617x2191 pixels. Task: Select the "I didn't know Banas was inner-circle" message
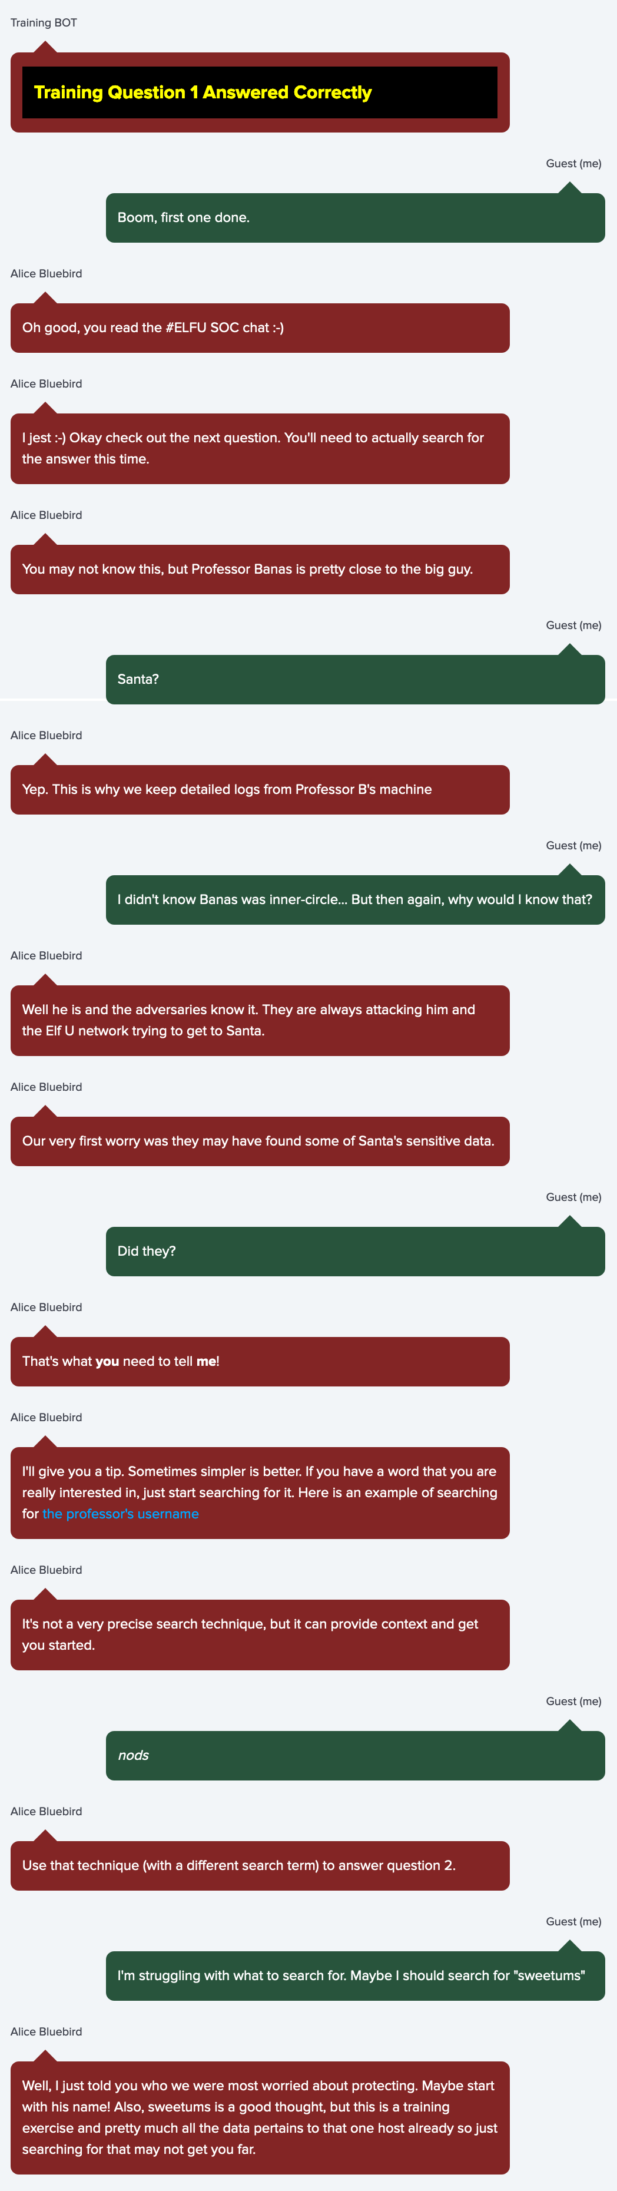click(x=355, y=900)
